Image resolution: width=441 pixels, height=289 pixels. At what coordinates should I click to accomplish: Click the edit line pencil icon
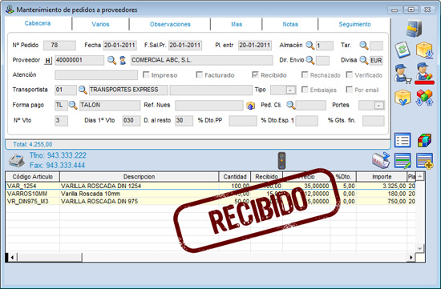point(403,161)
